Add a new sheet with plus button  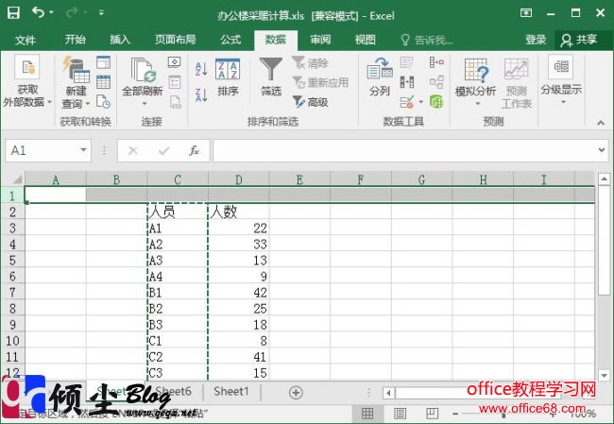pos(296,392)
